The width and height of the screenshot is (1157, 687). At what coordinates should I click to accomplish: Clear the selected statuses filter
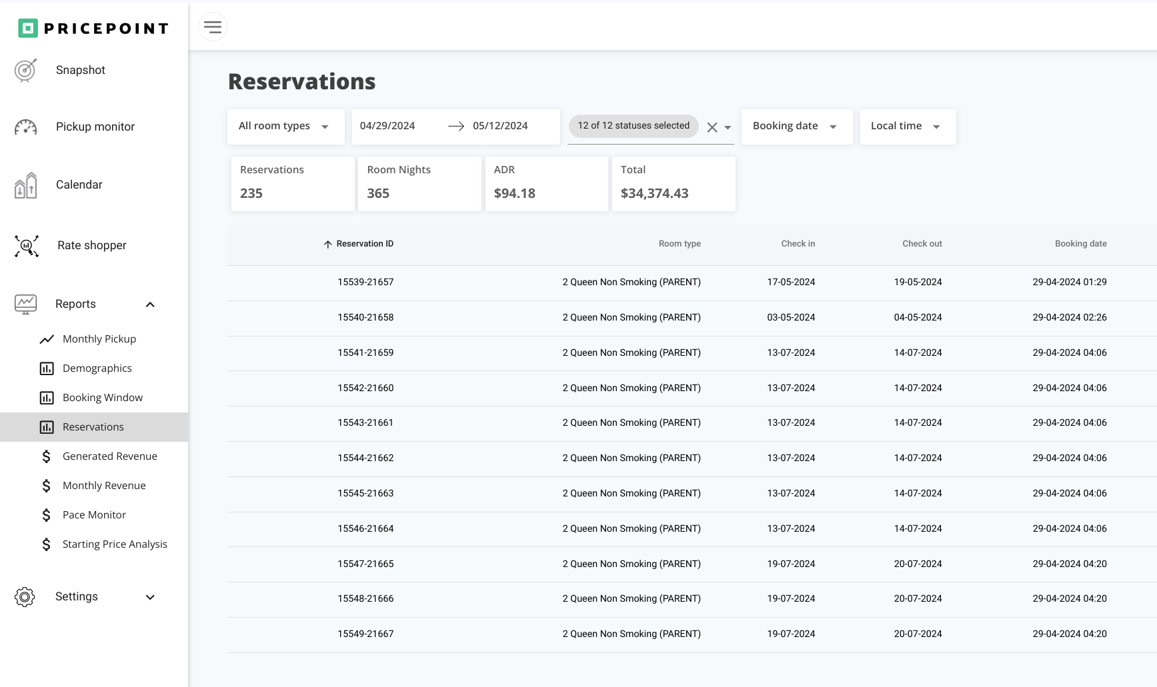pos(712,127)
